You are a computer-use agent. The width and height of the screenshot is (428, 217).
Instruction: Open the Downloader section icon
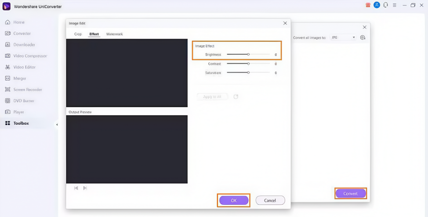(7, 44)
